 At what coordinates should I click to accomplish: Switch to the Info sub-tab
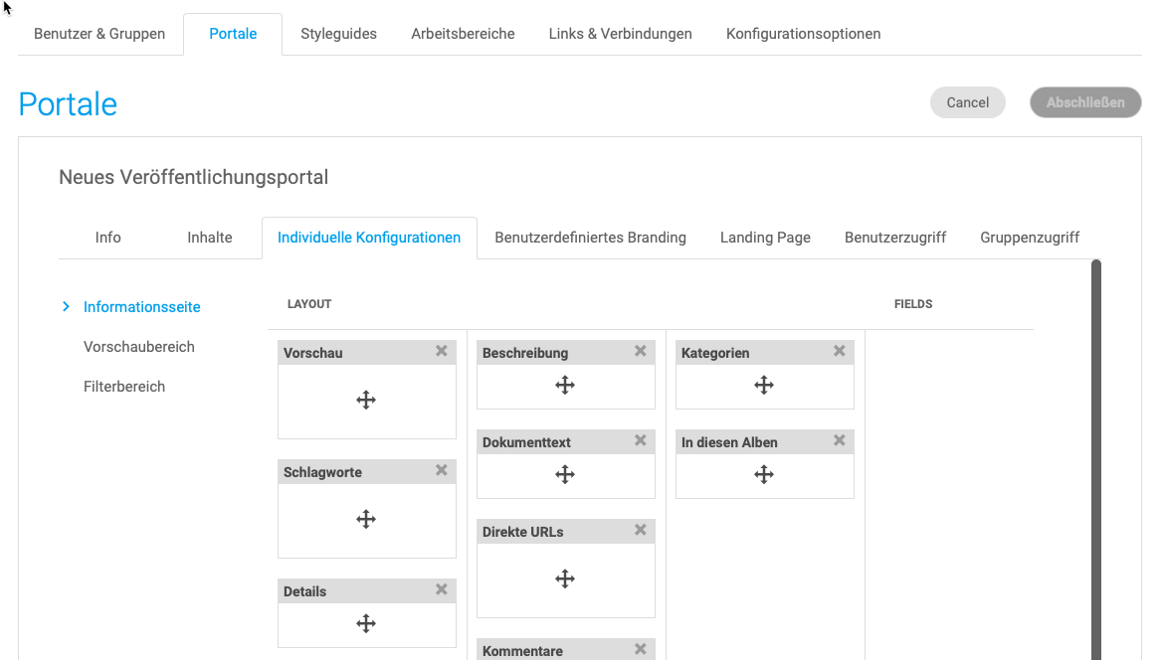(x=108, y=238)
